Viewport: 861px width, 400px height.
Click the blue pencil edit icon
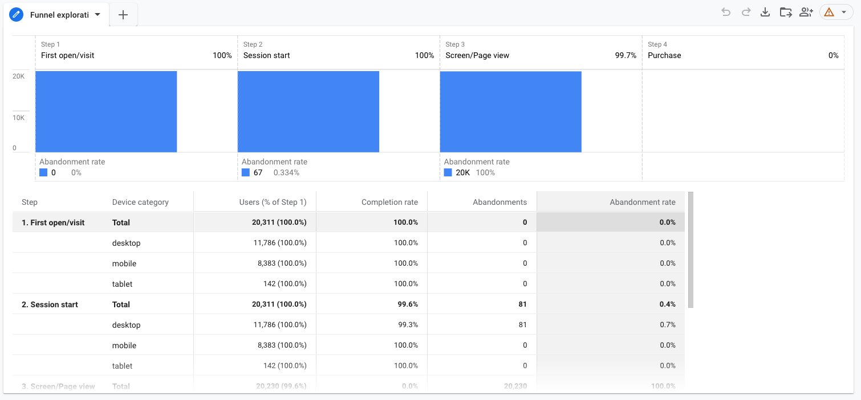coord(17,15)
